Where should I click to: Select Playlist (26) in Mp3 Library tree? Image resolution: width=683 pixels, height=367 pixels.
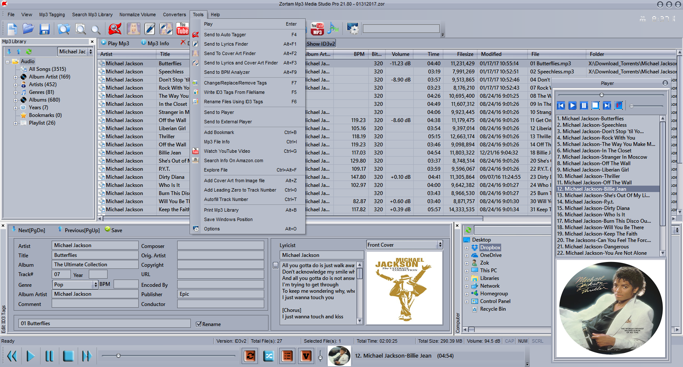(x=42, y=123)
